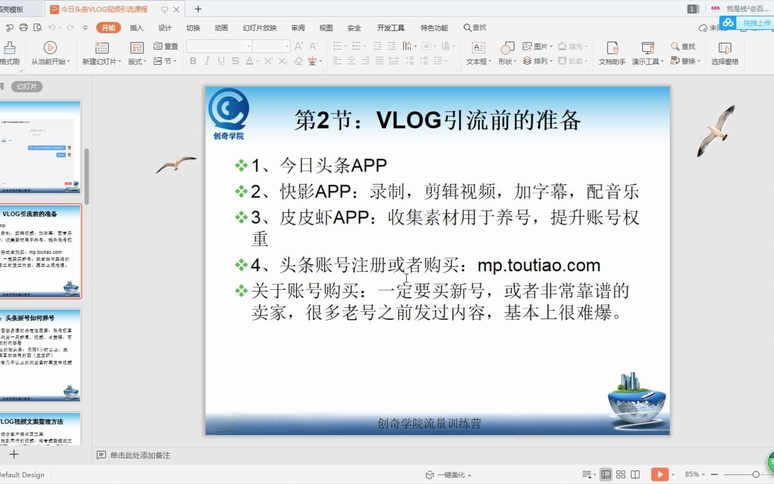Toggle Italic formatting
This screenshot has width=774, height=484.
(x=207, y=61)
